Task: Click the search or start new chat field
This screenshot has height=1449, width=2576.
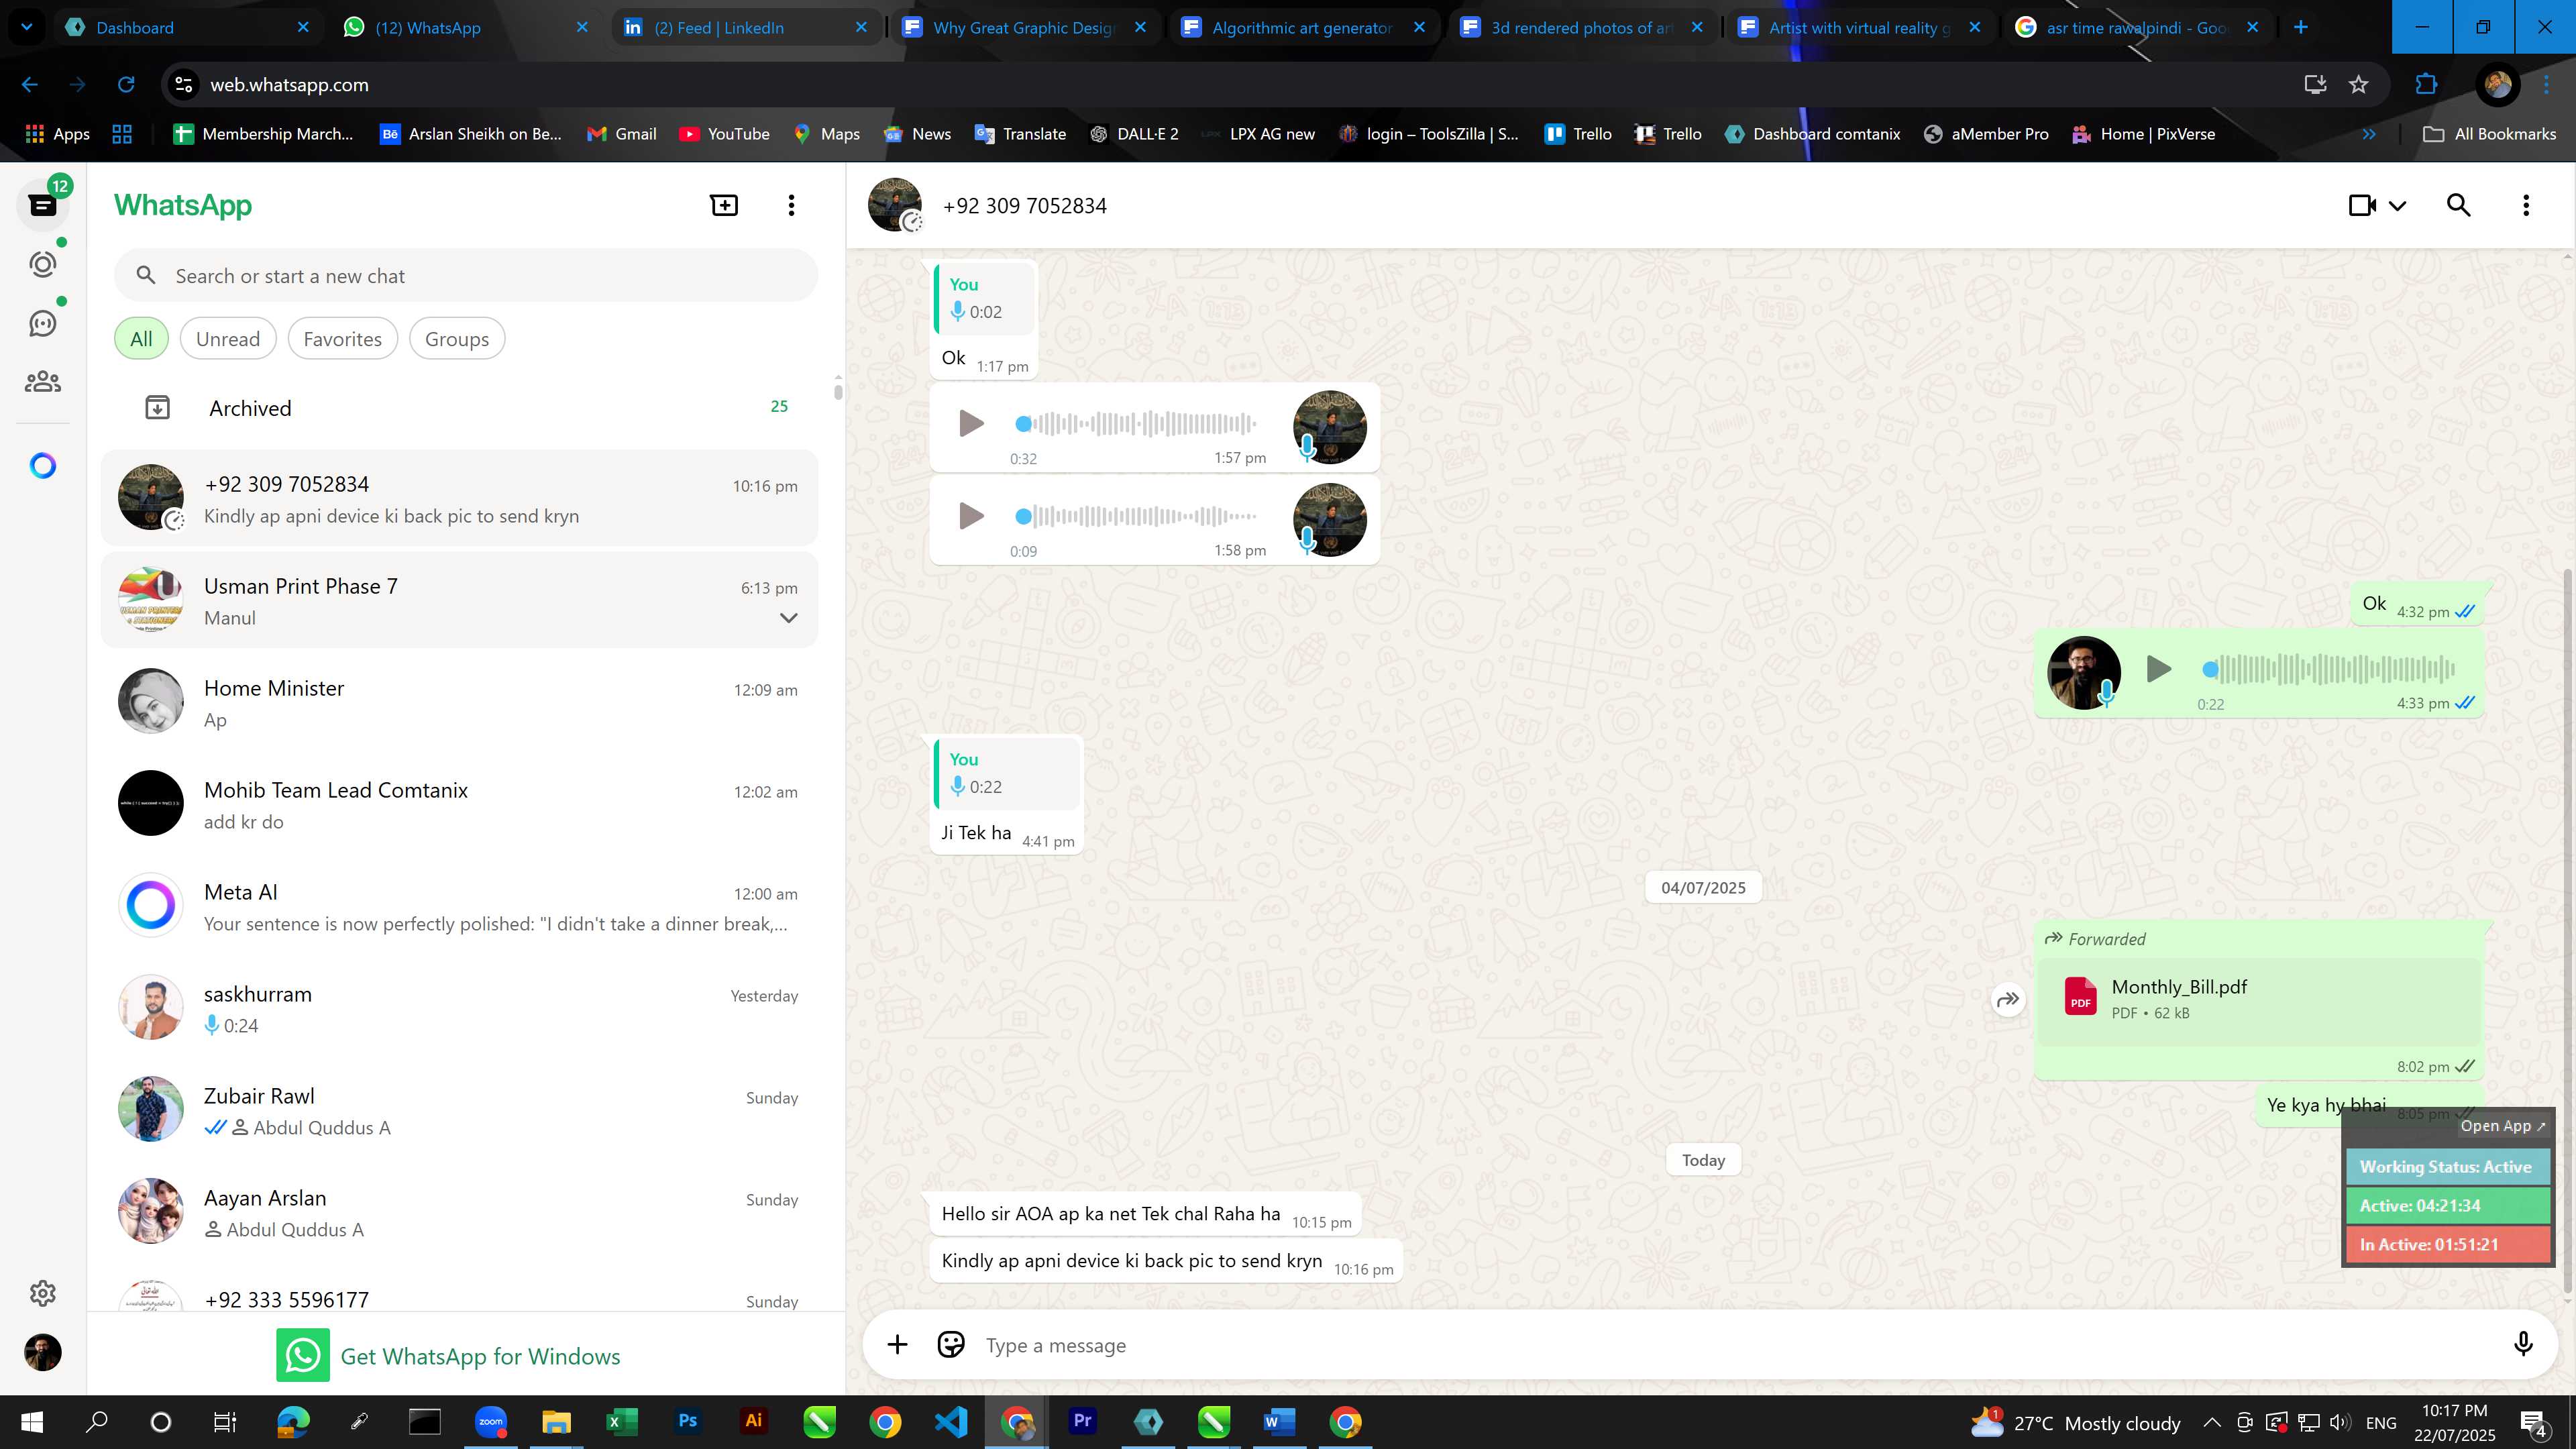Action: 466,276
